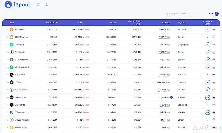Click Kadena remaining supply progress ring
This screenshot has width=222, height=133.
[207, 113]
